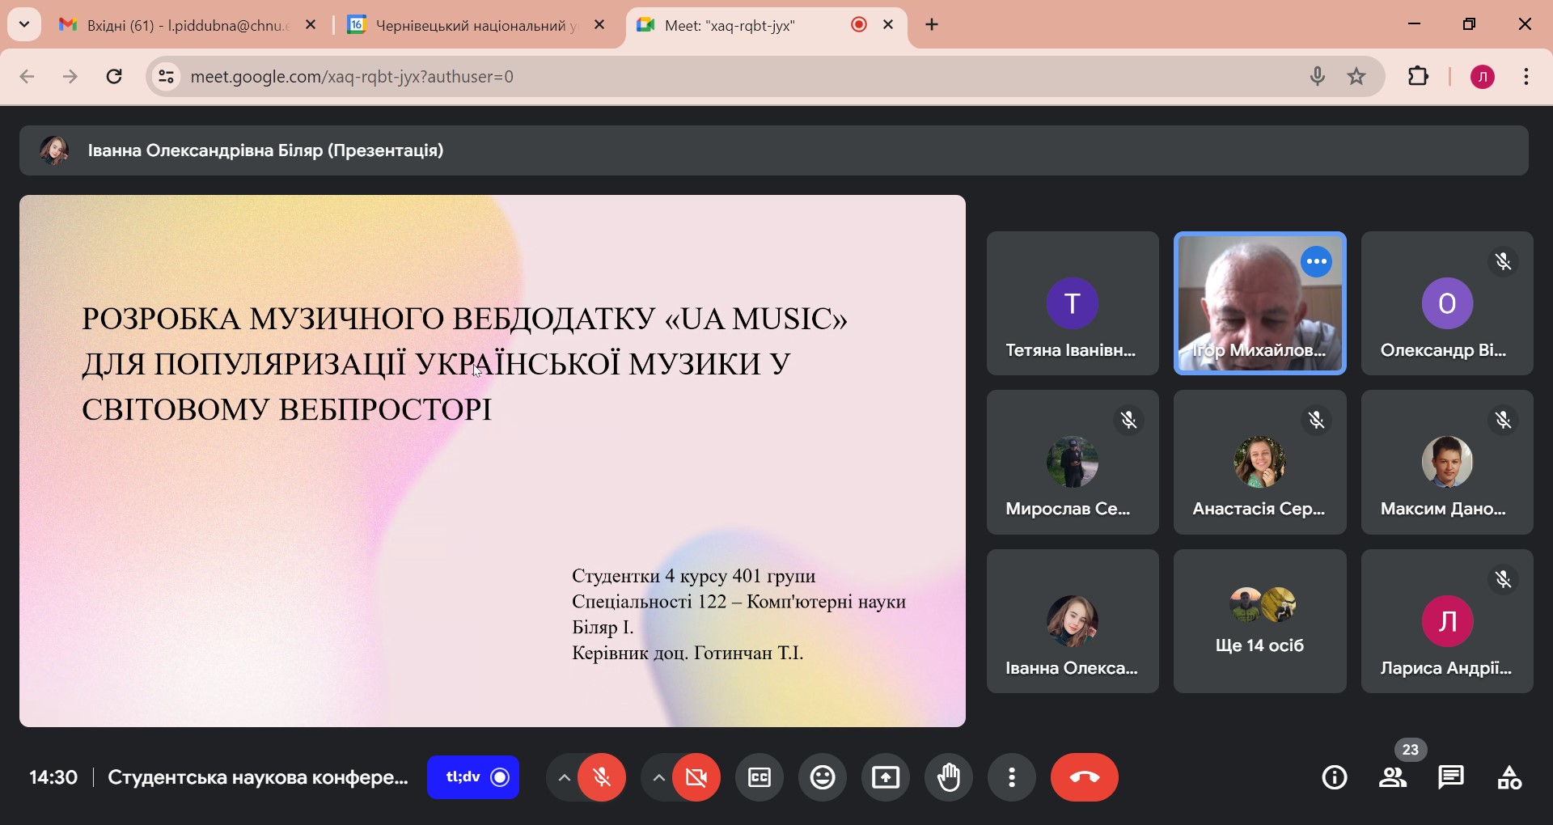Turn on the camera button
The width and height of the screenshot is (1553, 825).
pyautogui.click(x=696, y=778)
